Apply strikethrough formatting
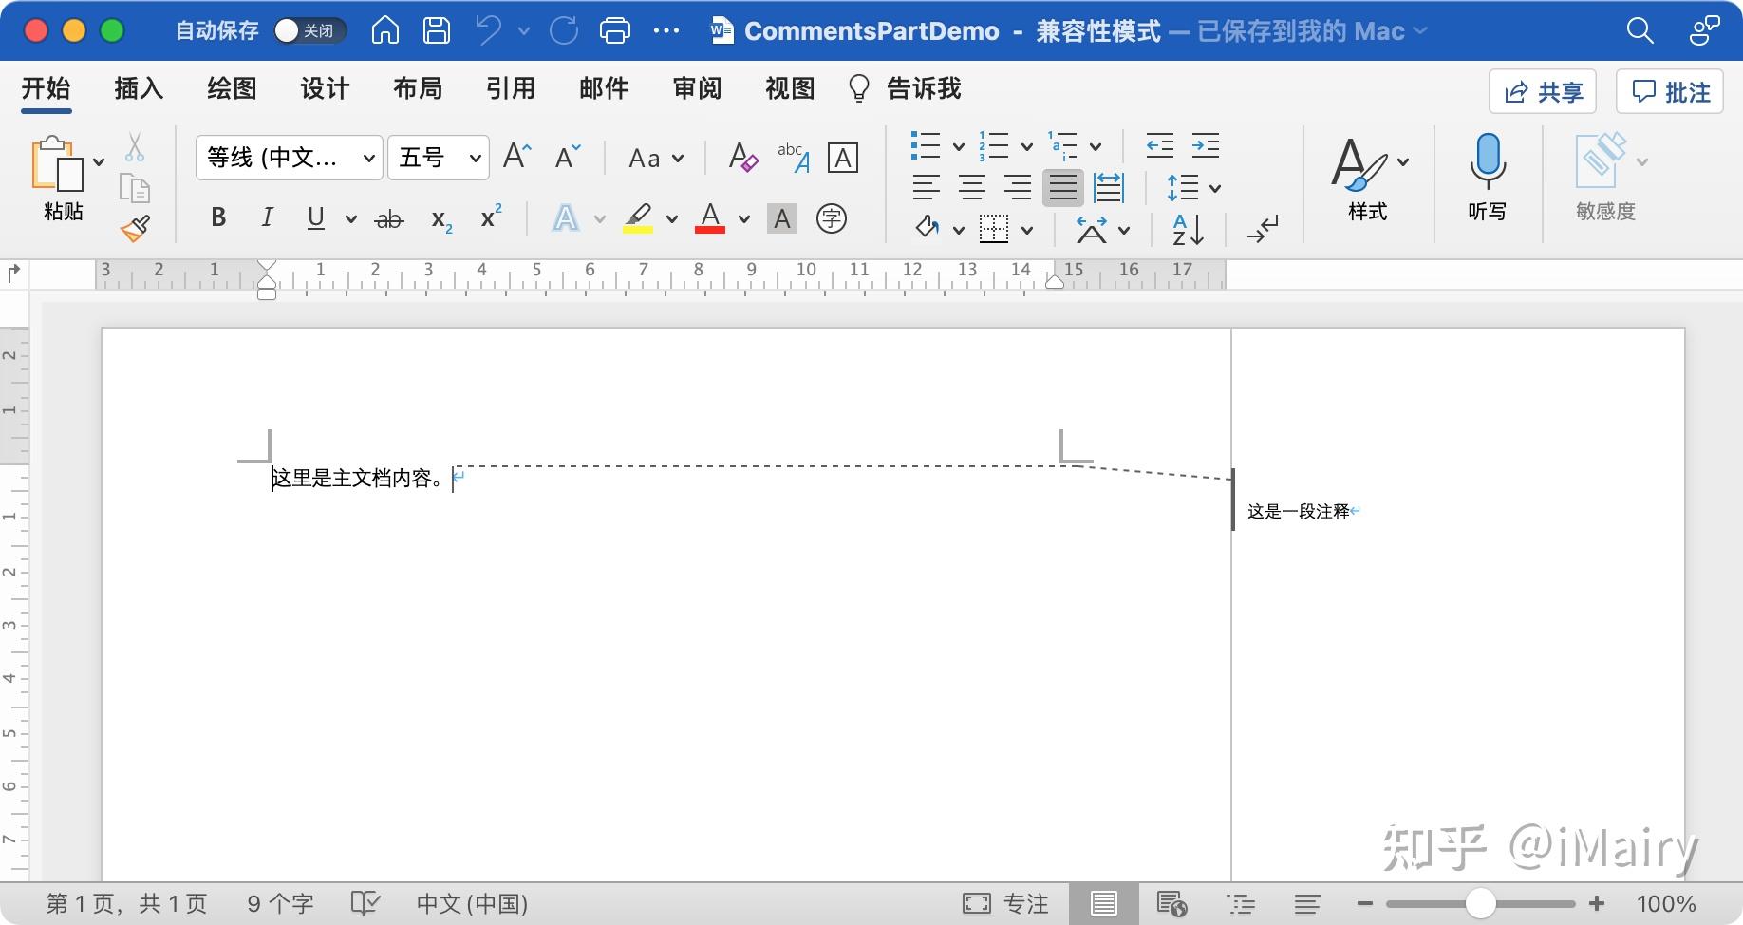The image size is (1743, 925). tap(388, 218)
